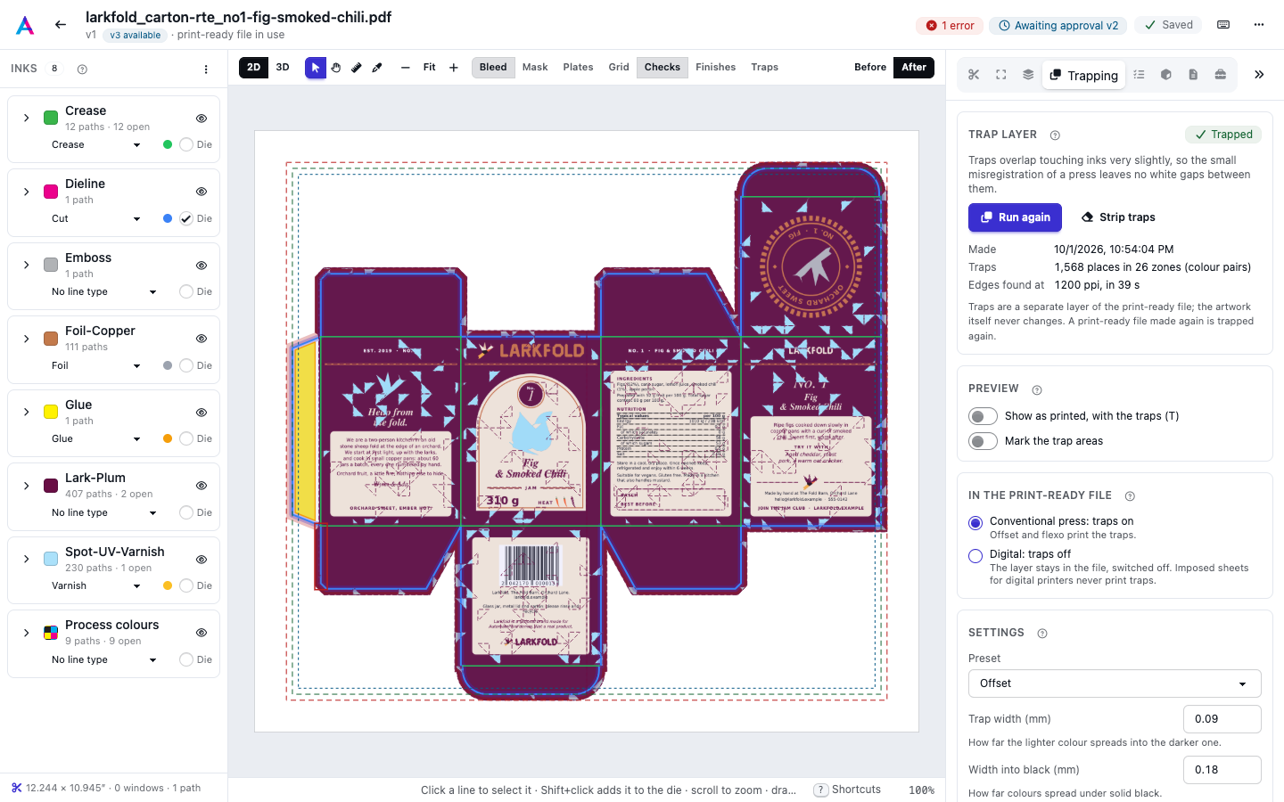Open the Emboss line type dropdown

[103, 291]
